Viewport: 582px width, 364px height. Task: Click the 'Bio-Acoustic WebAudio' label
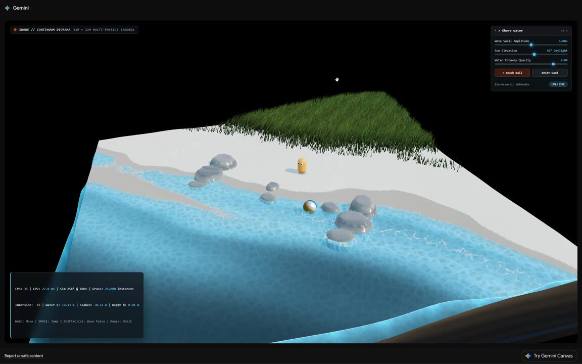pos(511,85)
